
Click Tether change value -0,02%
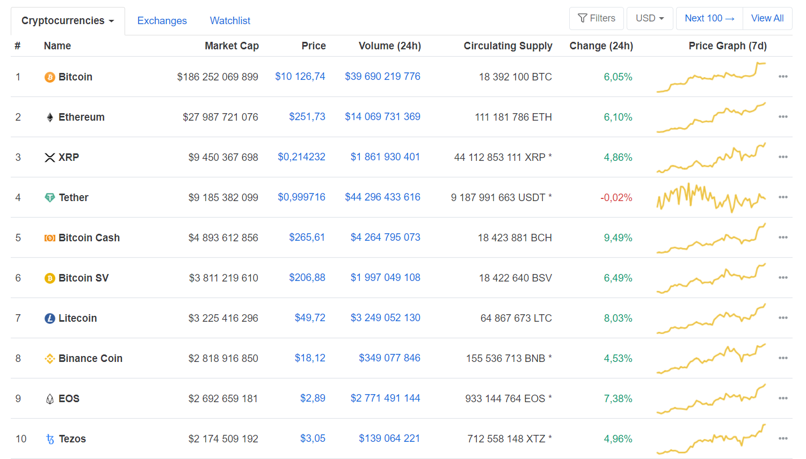click(616, 198)
